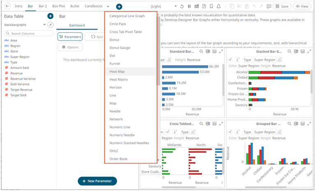The width and height of the screenshot is (315, 191).
Task: Edit the basicbargraphs data table
Action: point(51,25)
